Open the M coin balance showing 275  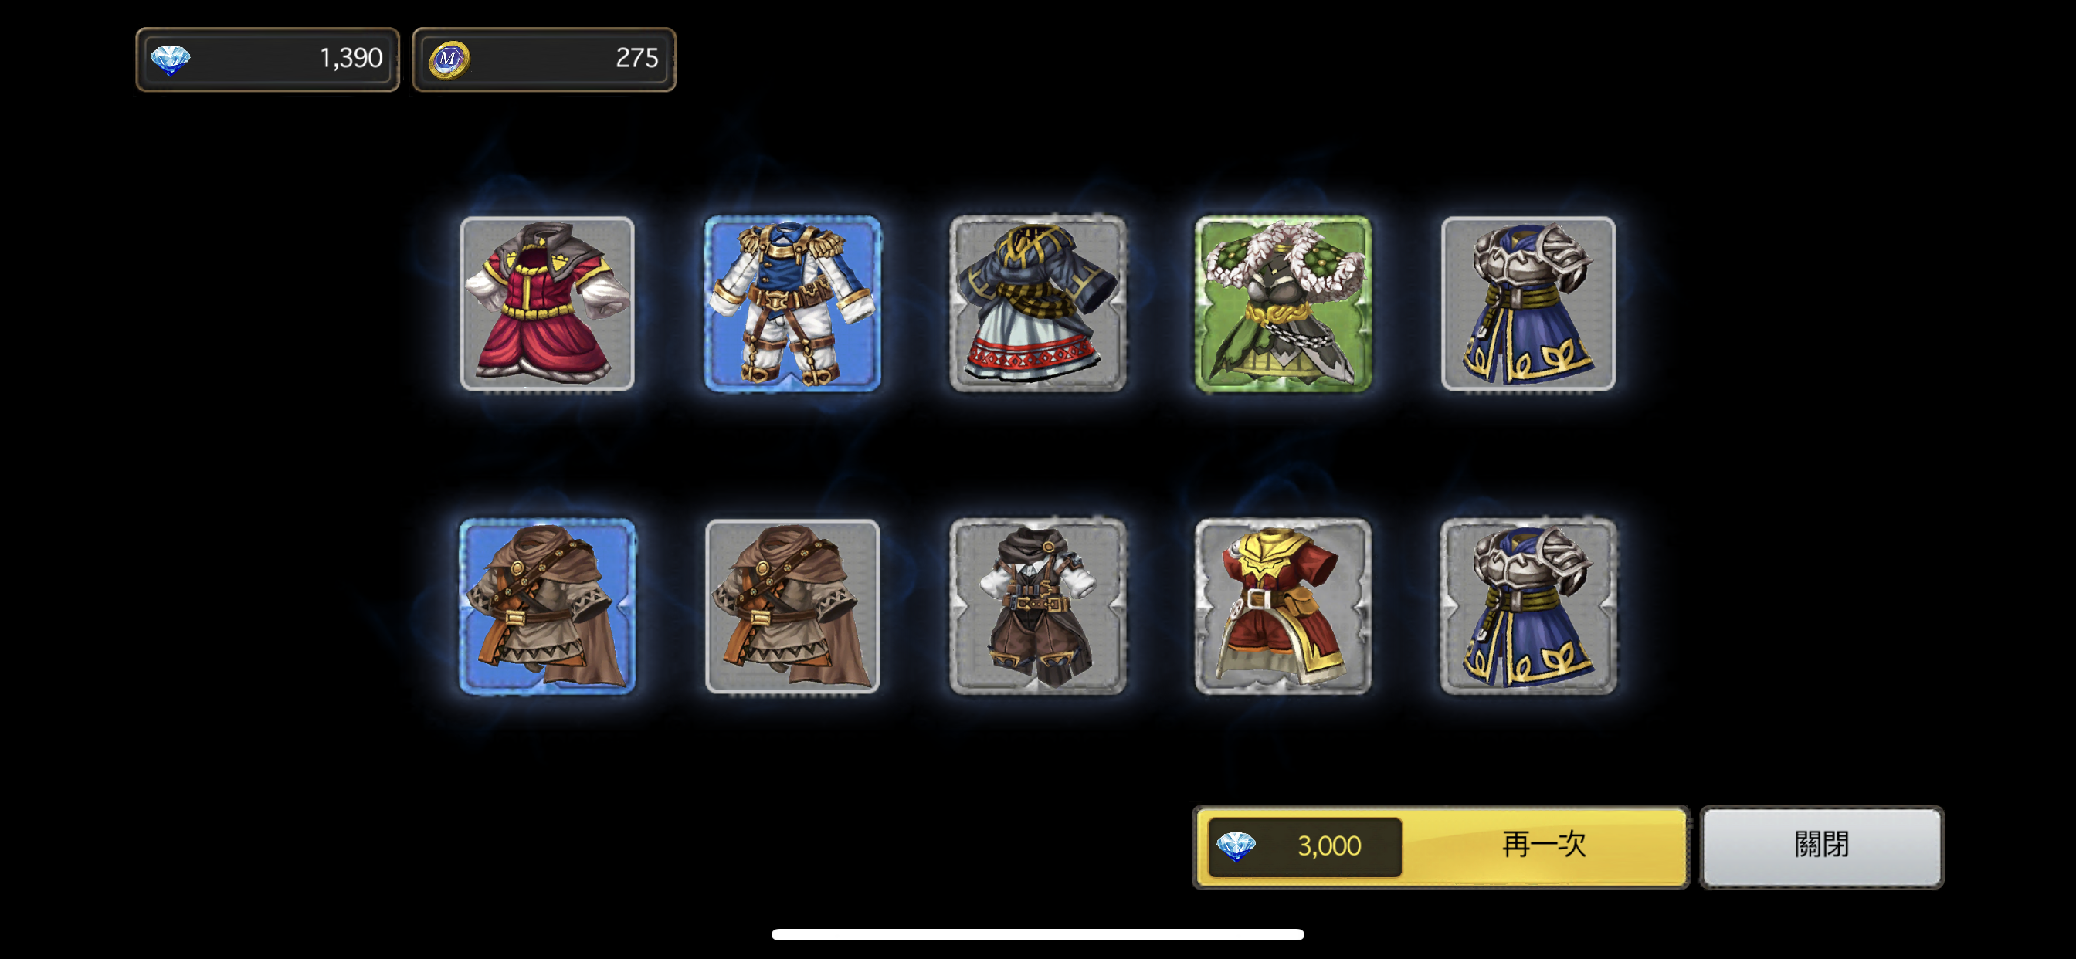544,59
